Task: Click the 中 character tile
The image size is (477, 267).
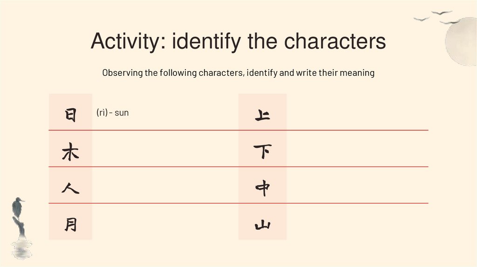Action: (x=262, y=188)
